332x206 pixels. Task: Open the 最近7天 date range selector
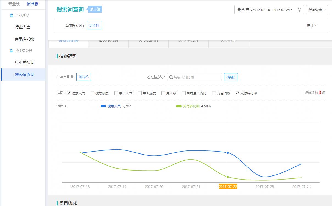(264, 10)
